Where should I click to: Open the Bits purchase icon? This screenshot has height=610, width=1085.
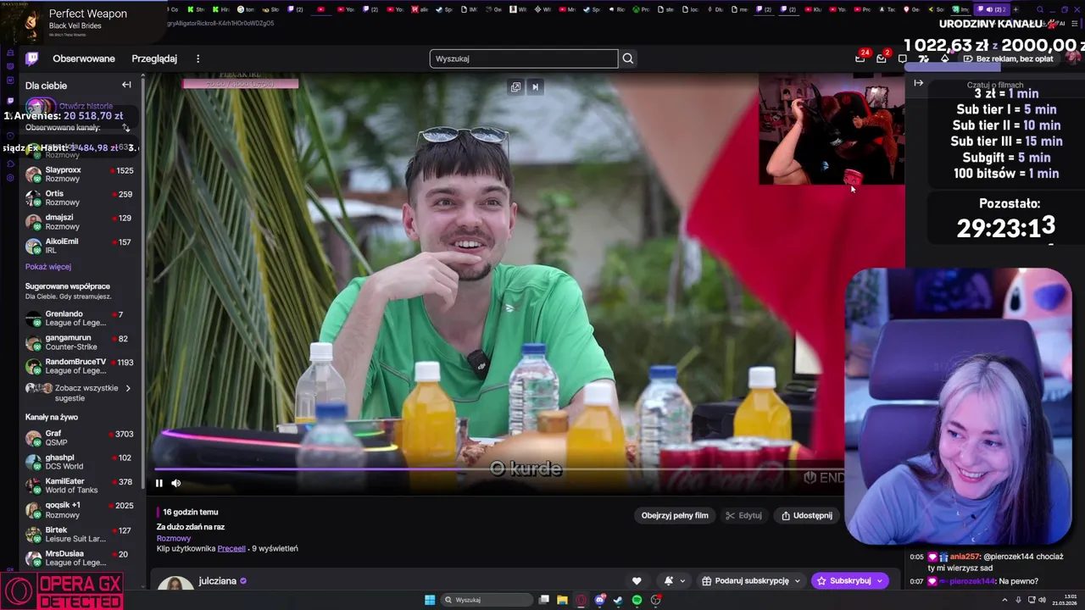(944, 58)
